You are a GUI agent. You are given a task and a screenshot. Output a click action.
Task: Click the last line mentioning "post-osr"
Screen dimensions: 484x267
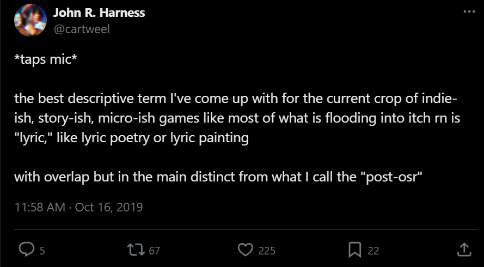pyautogui.click(x=218, y=177)
